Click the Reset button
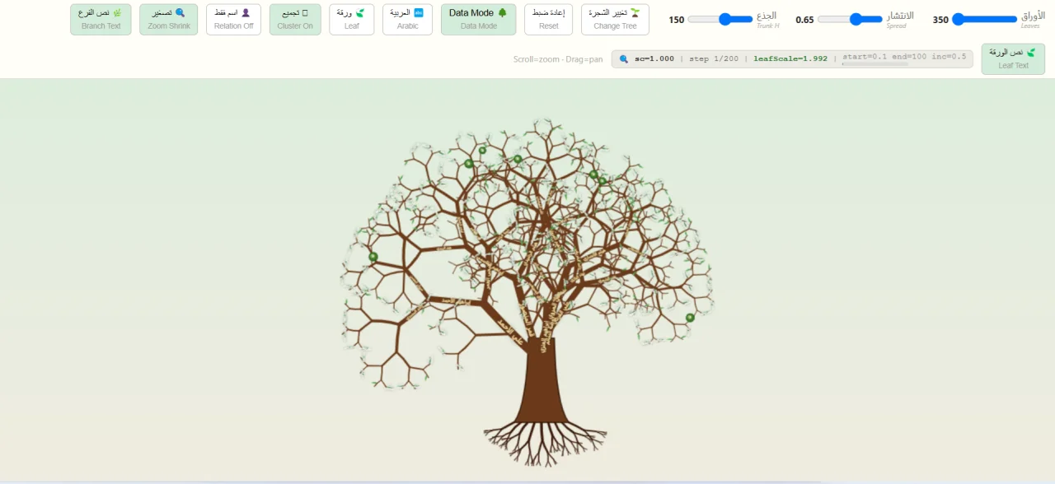 click(x=548, y=19)
